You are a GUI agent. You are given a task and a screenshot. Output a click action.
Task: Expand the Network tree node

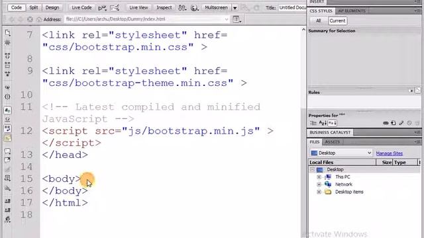pyautogui.click(x=319, y=184)
